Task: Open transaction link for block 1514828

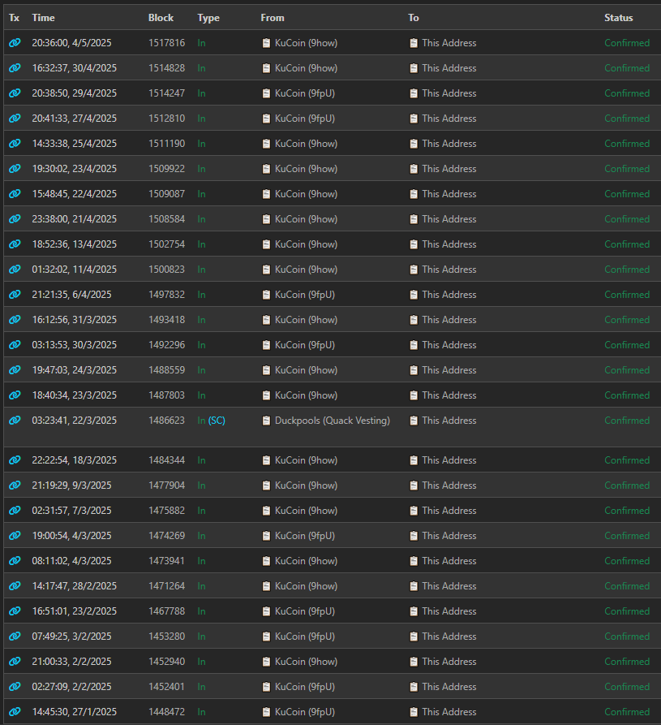Action: (x=15, y=68)
